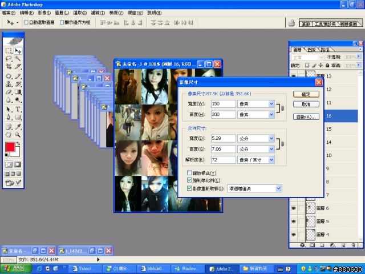Click the Windows Start button
The width and height of the screenshot is (365, 274).
click(16, 269)
